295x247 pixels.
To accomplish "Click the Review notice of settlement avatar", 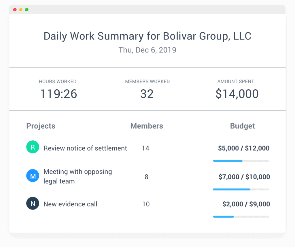I will (33, 147).
